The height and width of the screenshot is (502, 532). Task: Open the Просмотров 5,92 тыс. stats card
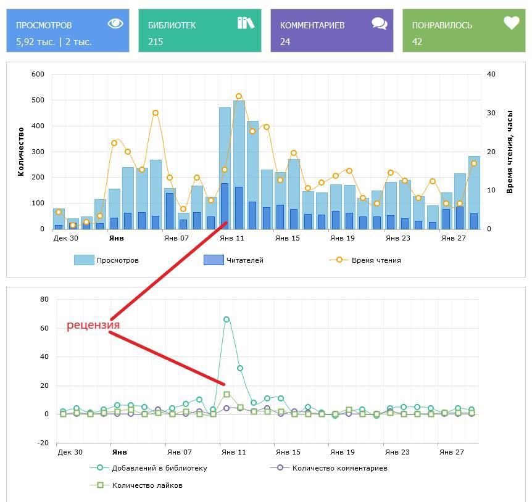click(x=68, y=31)
